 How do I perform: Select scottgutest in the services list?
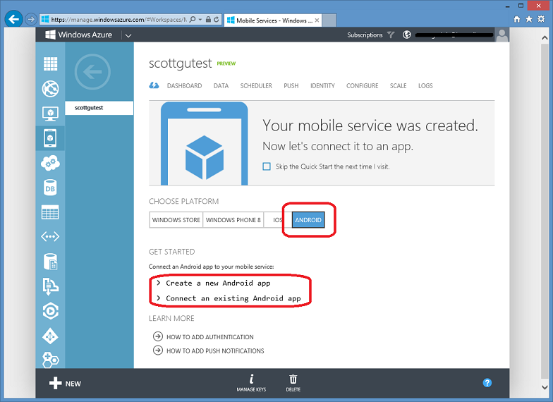click(x=99, y=108)
